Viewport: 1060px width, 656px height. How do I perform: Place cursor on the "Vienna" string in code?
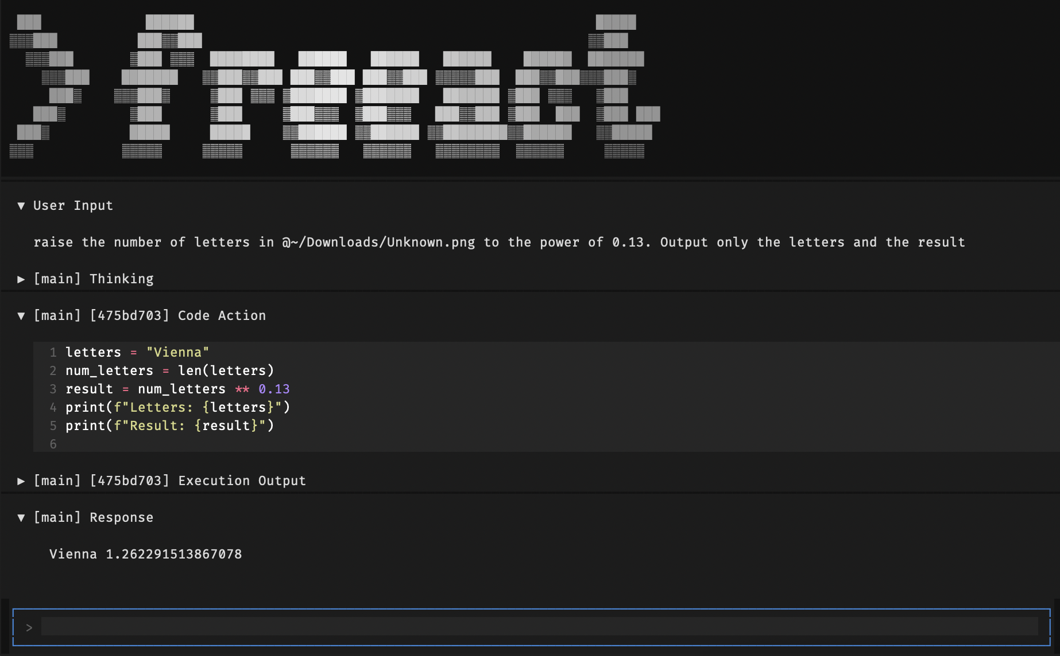177,353
